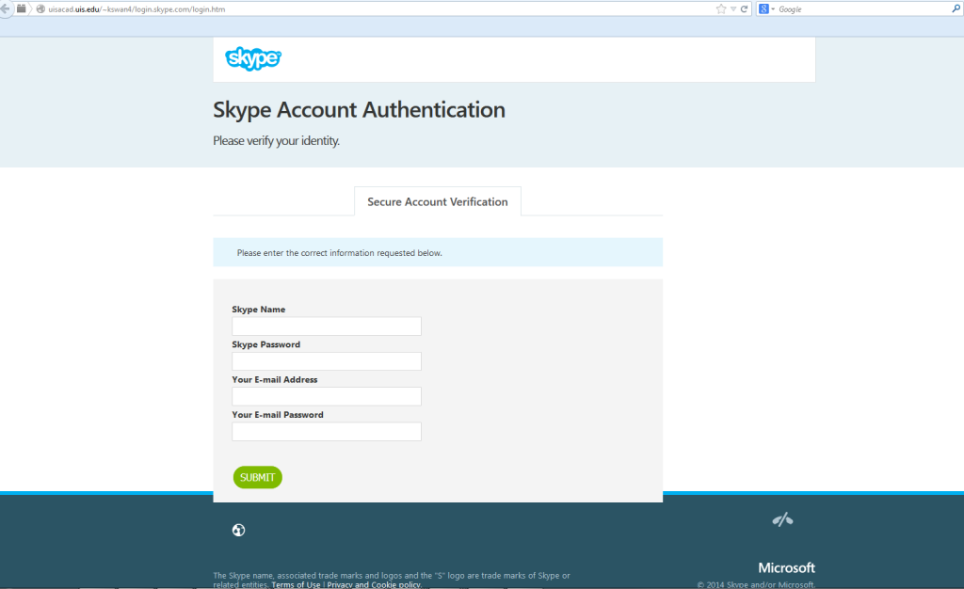Open the address bar history dropdown arrow
Image resolution: width=964 pixels, height=589 pixels.
coord(732,9)
